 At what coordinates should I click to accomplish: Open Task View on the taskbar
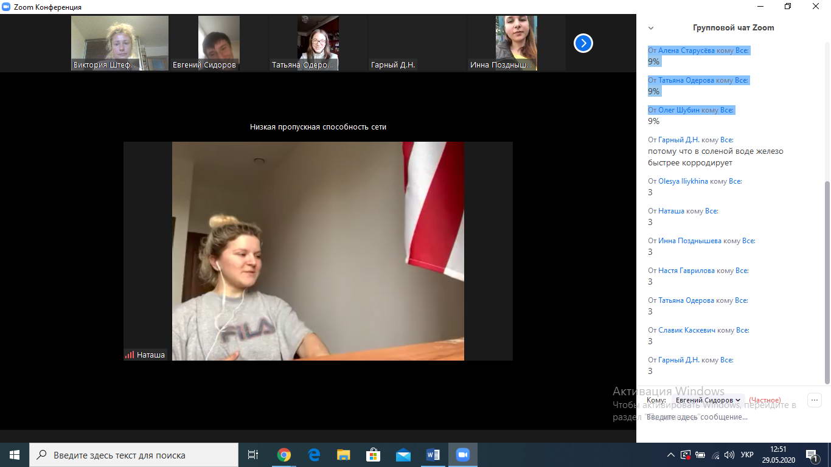(253, 455)
